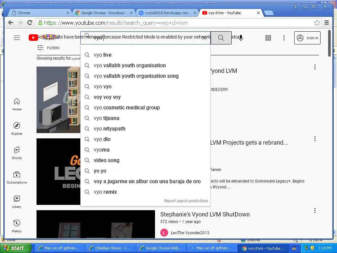Click the address bar URL
This screenshot has width=337, height=253.
[x=116, y=23]
